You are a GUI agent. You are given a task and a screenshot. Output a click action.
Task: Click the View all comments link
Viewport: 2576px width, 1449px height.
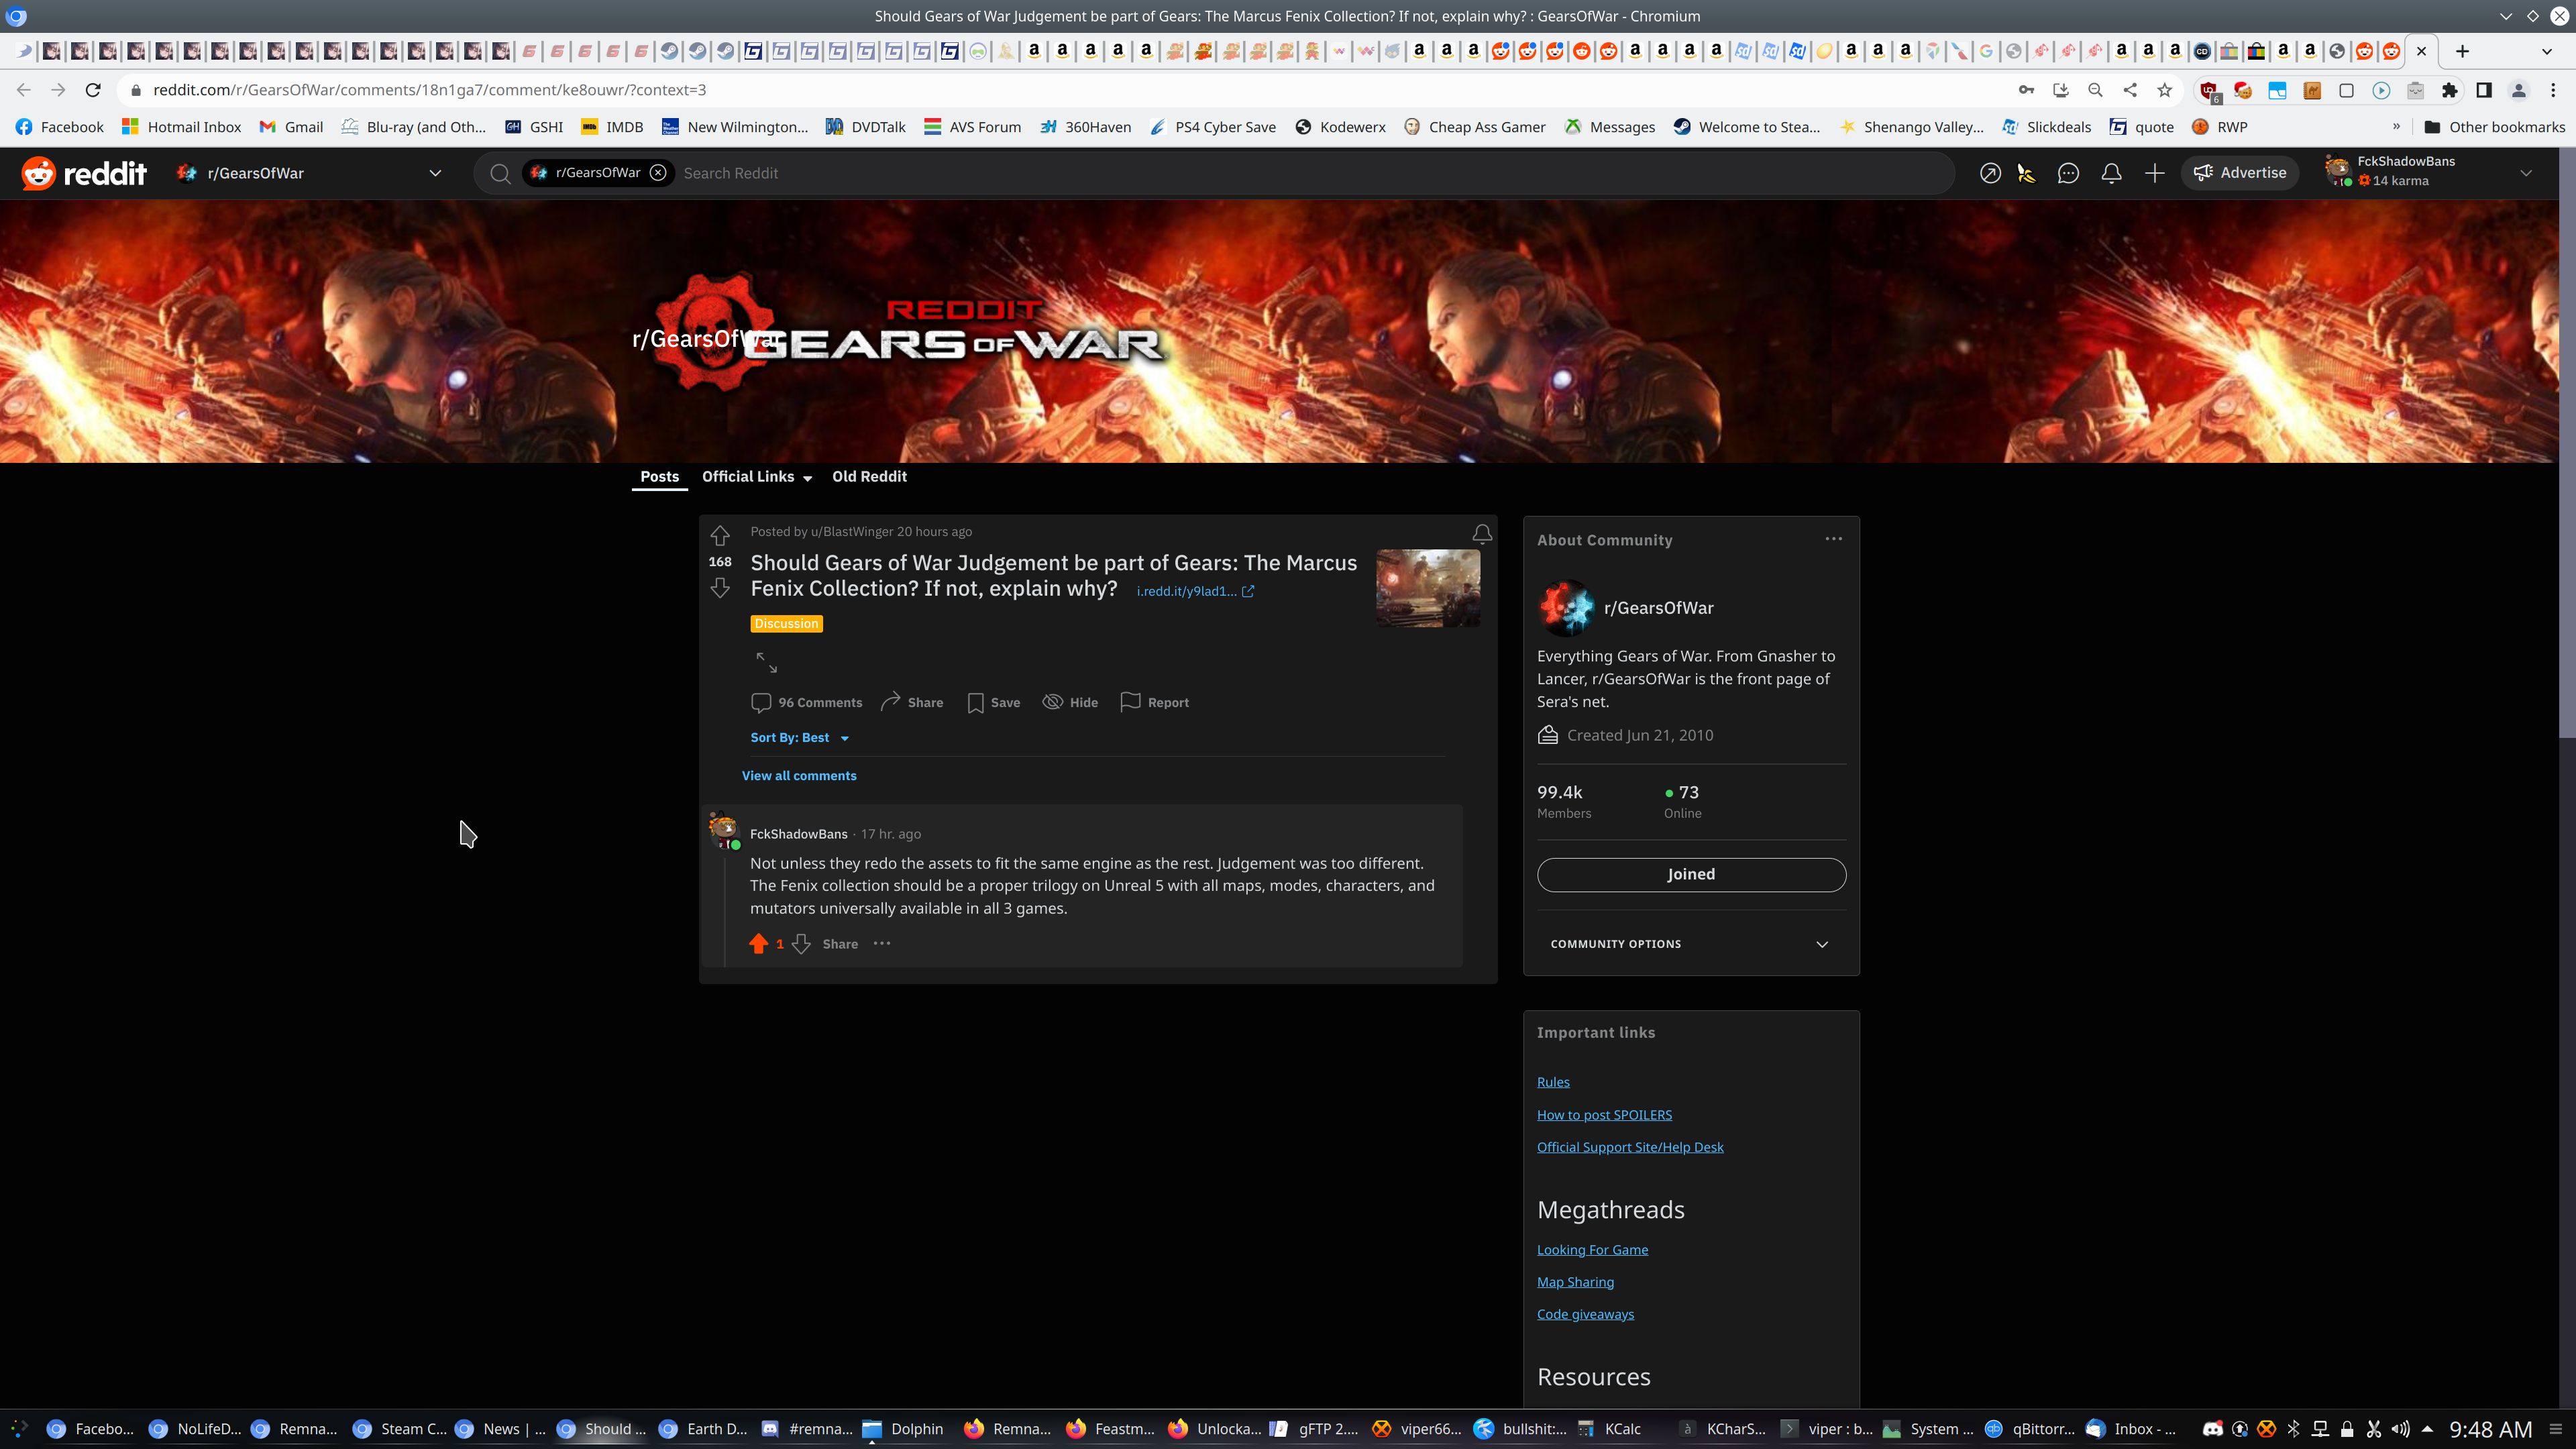[798, 776]
